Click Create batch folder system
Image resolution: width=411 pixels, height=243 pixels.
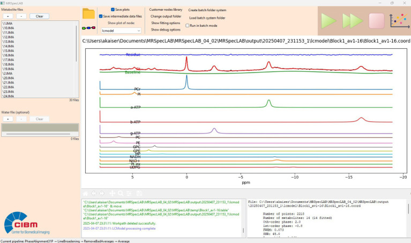click(207, 10)
